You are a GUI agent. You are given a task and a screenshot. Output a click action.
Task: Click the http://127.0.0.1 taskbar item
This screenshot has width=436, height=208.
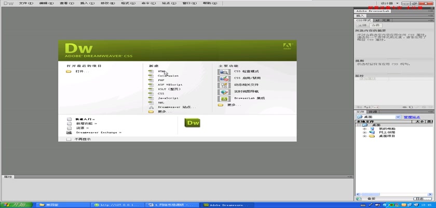(x=118, y=205)
